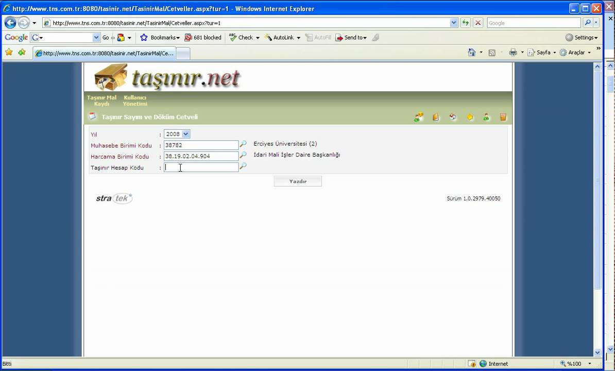615x371 pixels.
Task: Click the Favorites Center star icon
Action: point(9,52)
